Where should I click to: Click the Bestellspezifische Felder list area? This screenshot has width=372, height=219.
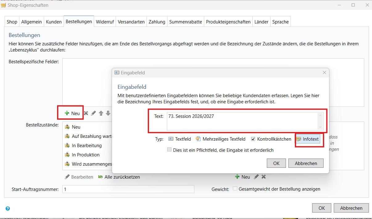[x=213, y=83]
